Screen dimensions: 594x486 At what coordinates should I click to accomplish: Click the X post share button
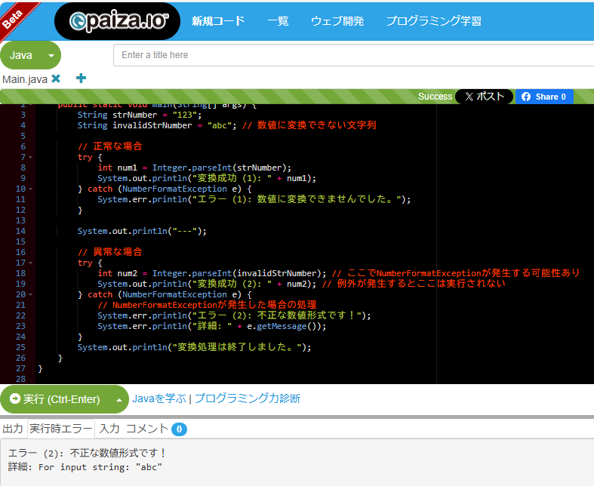click(484, 97)
